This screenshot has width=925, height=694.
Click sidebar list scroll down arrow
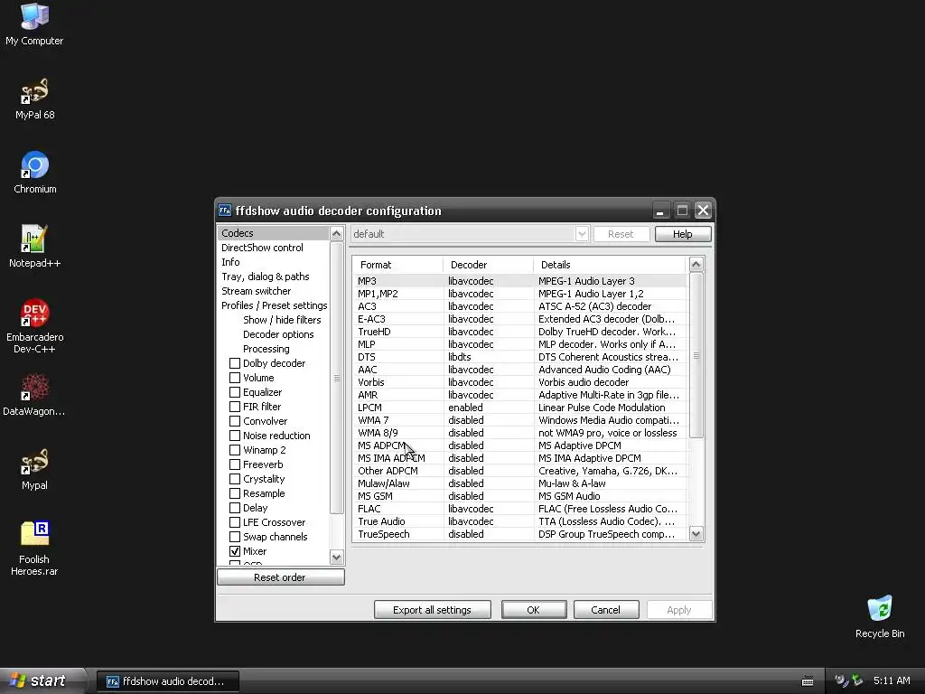coord(336,557)
